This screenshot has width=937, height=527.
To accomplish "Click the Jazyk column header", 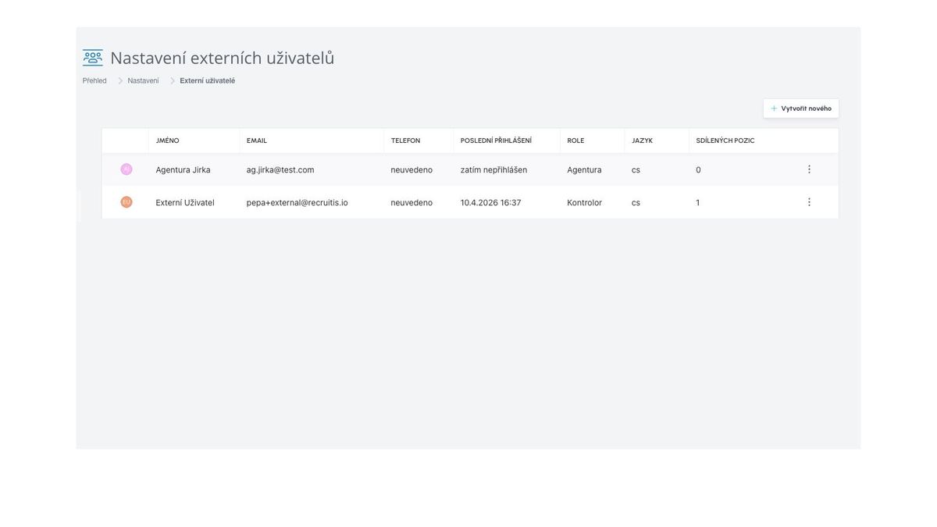I will click(642, 141).
